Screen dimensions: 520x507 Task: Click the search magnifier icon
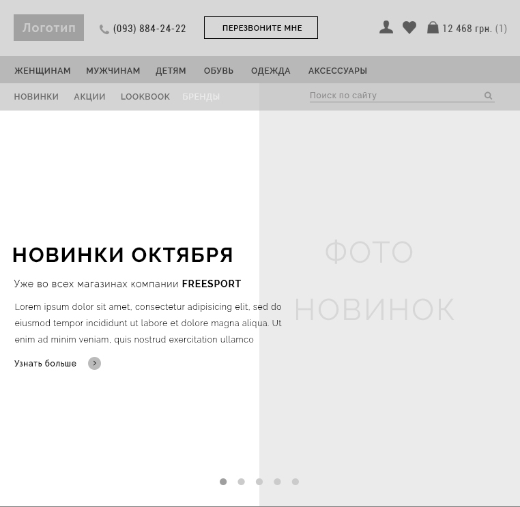point(488,96)
